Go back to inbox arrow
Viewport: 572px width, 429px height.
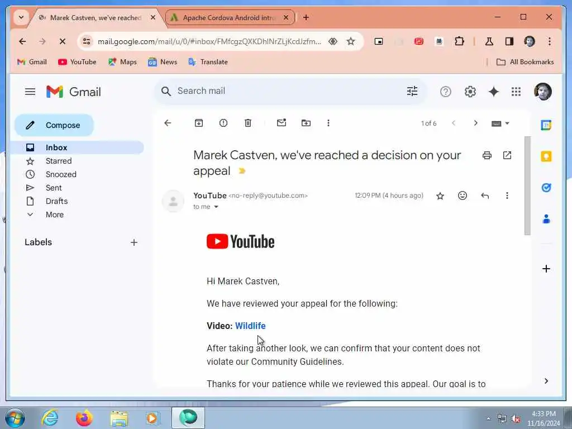168,123
